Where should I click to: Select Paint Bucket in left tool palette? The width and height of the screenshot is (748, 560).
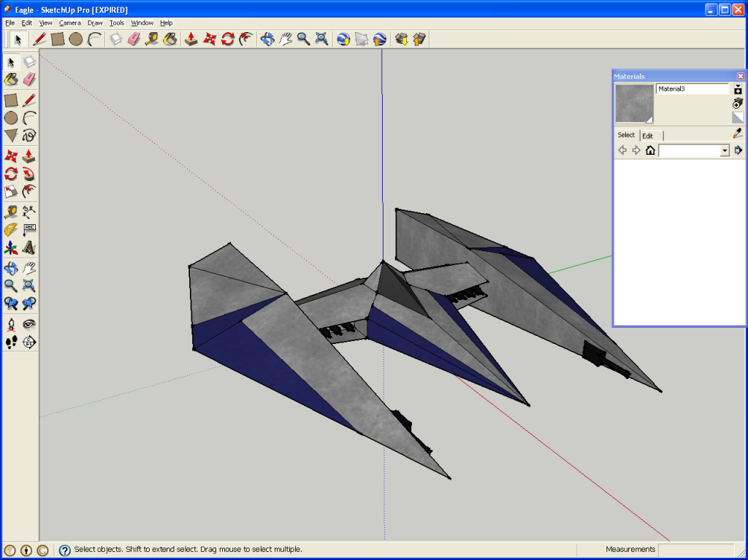pyautogui.click(x=11, y=80)
